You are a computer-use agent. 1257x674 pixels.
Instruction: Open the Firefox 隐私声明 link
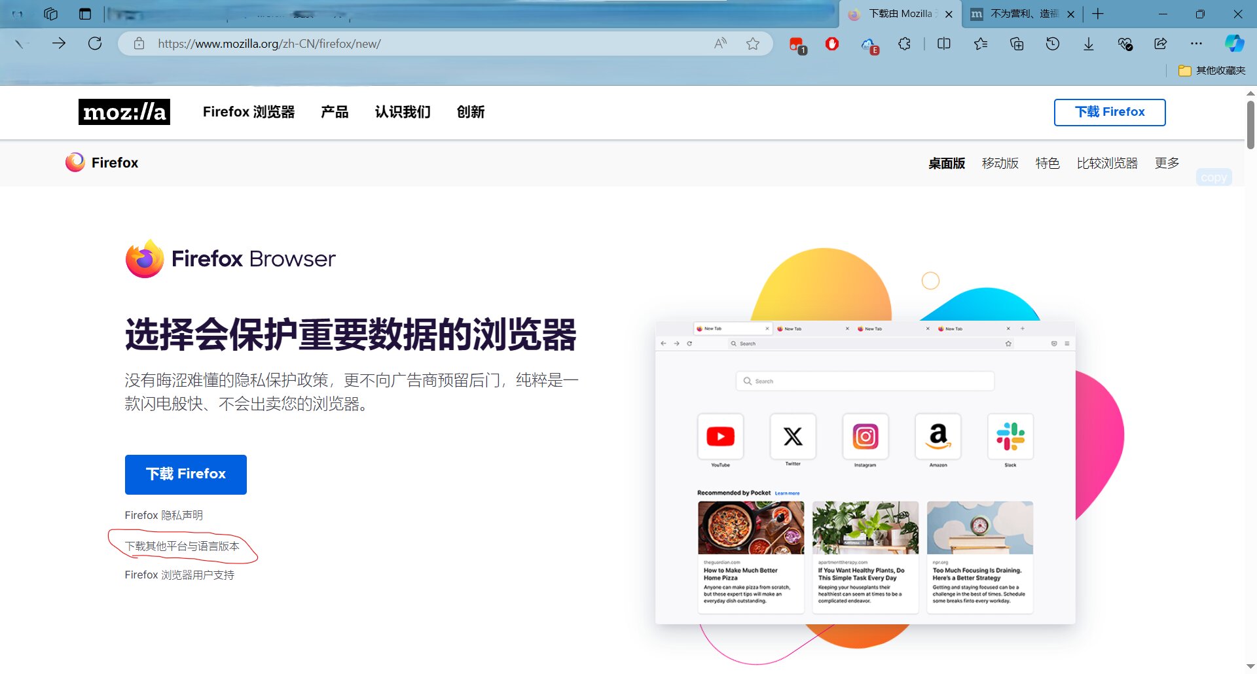pos(164,516)
